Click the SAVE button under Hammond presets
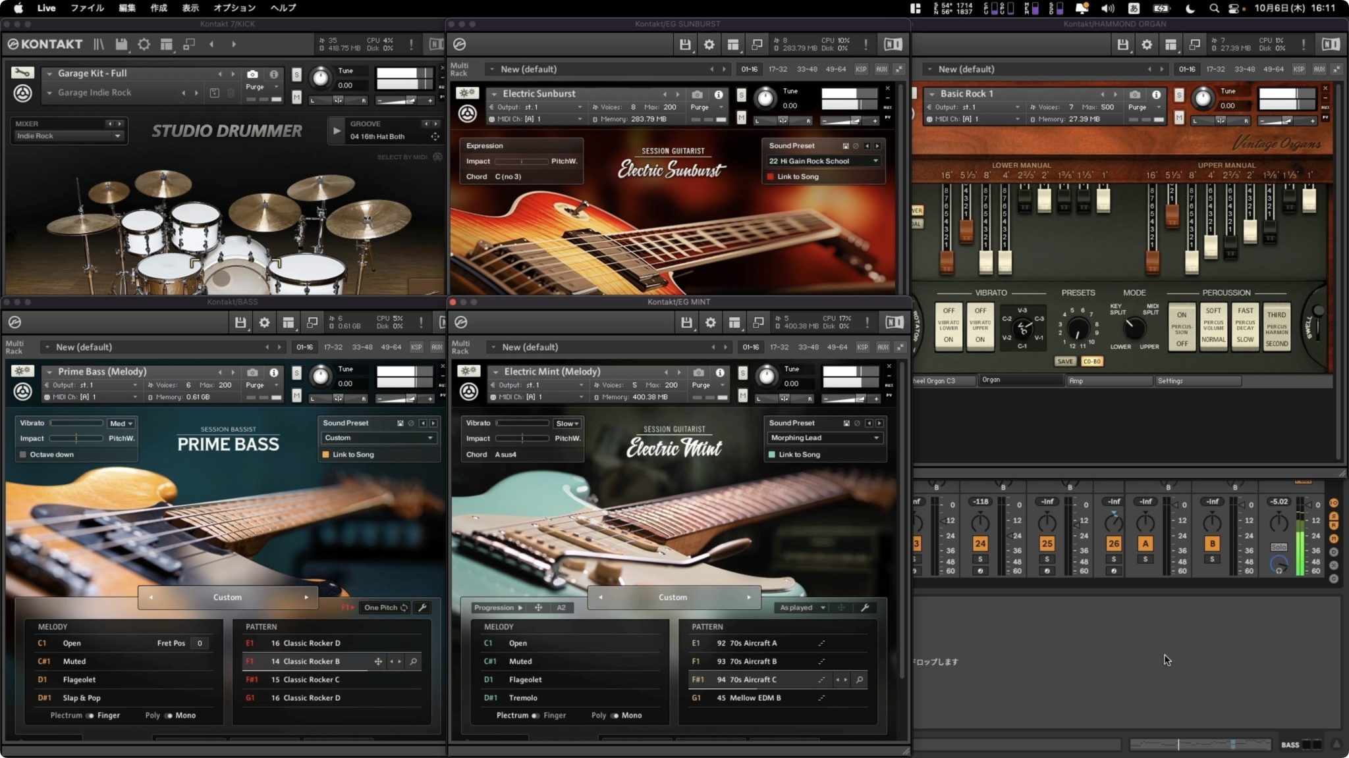 [1066, 361]
